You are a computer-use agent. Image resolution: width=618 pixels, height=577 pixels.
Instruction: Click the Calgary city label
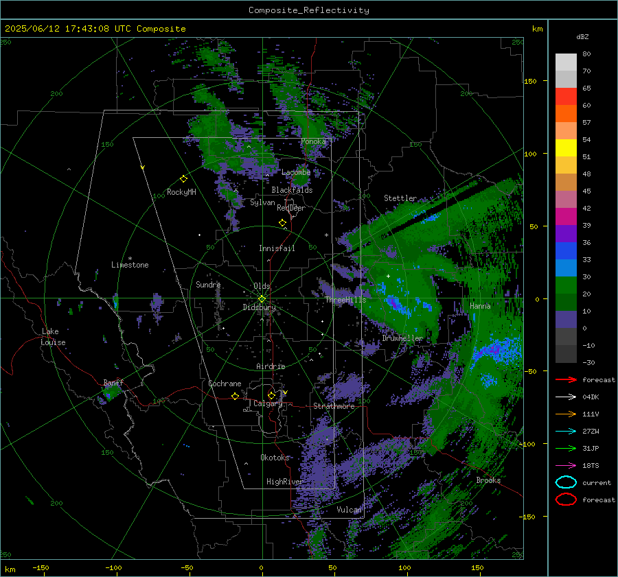click(x=268, y=403)
